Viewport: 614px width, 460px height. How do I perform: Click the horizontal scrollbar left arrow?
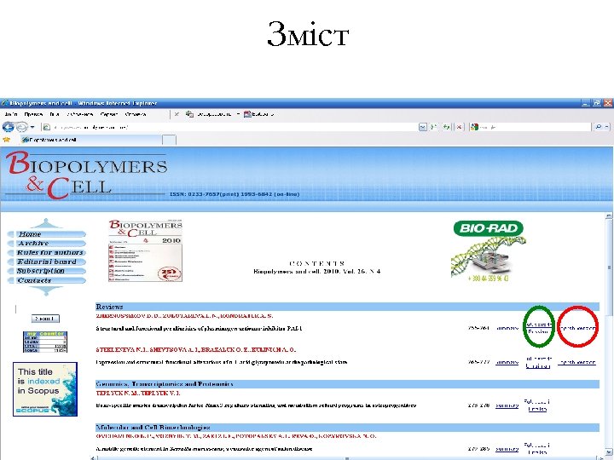click(93, 457)
